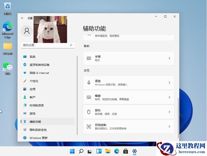Image resolution: width=207 pixels, height=156 pixels.
Task: Click the Settings content vertical scrollbar
Action: (178, 118)
